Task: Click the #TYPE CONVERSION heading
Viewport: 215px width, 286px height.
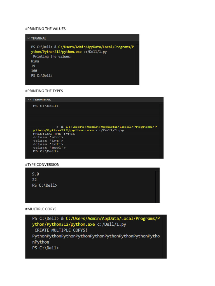Action: 42,165
